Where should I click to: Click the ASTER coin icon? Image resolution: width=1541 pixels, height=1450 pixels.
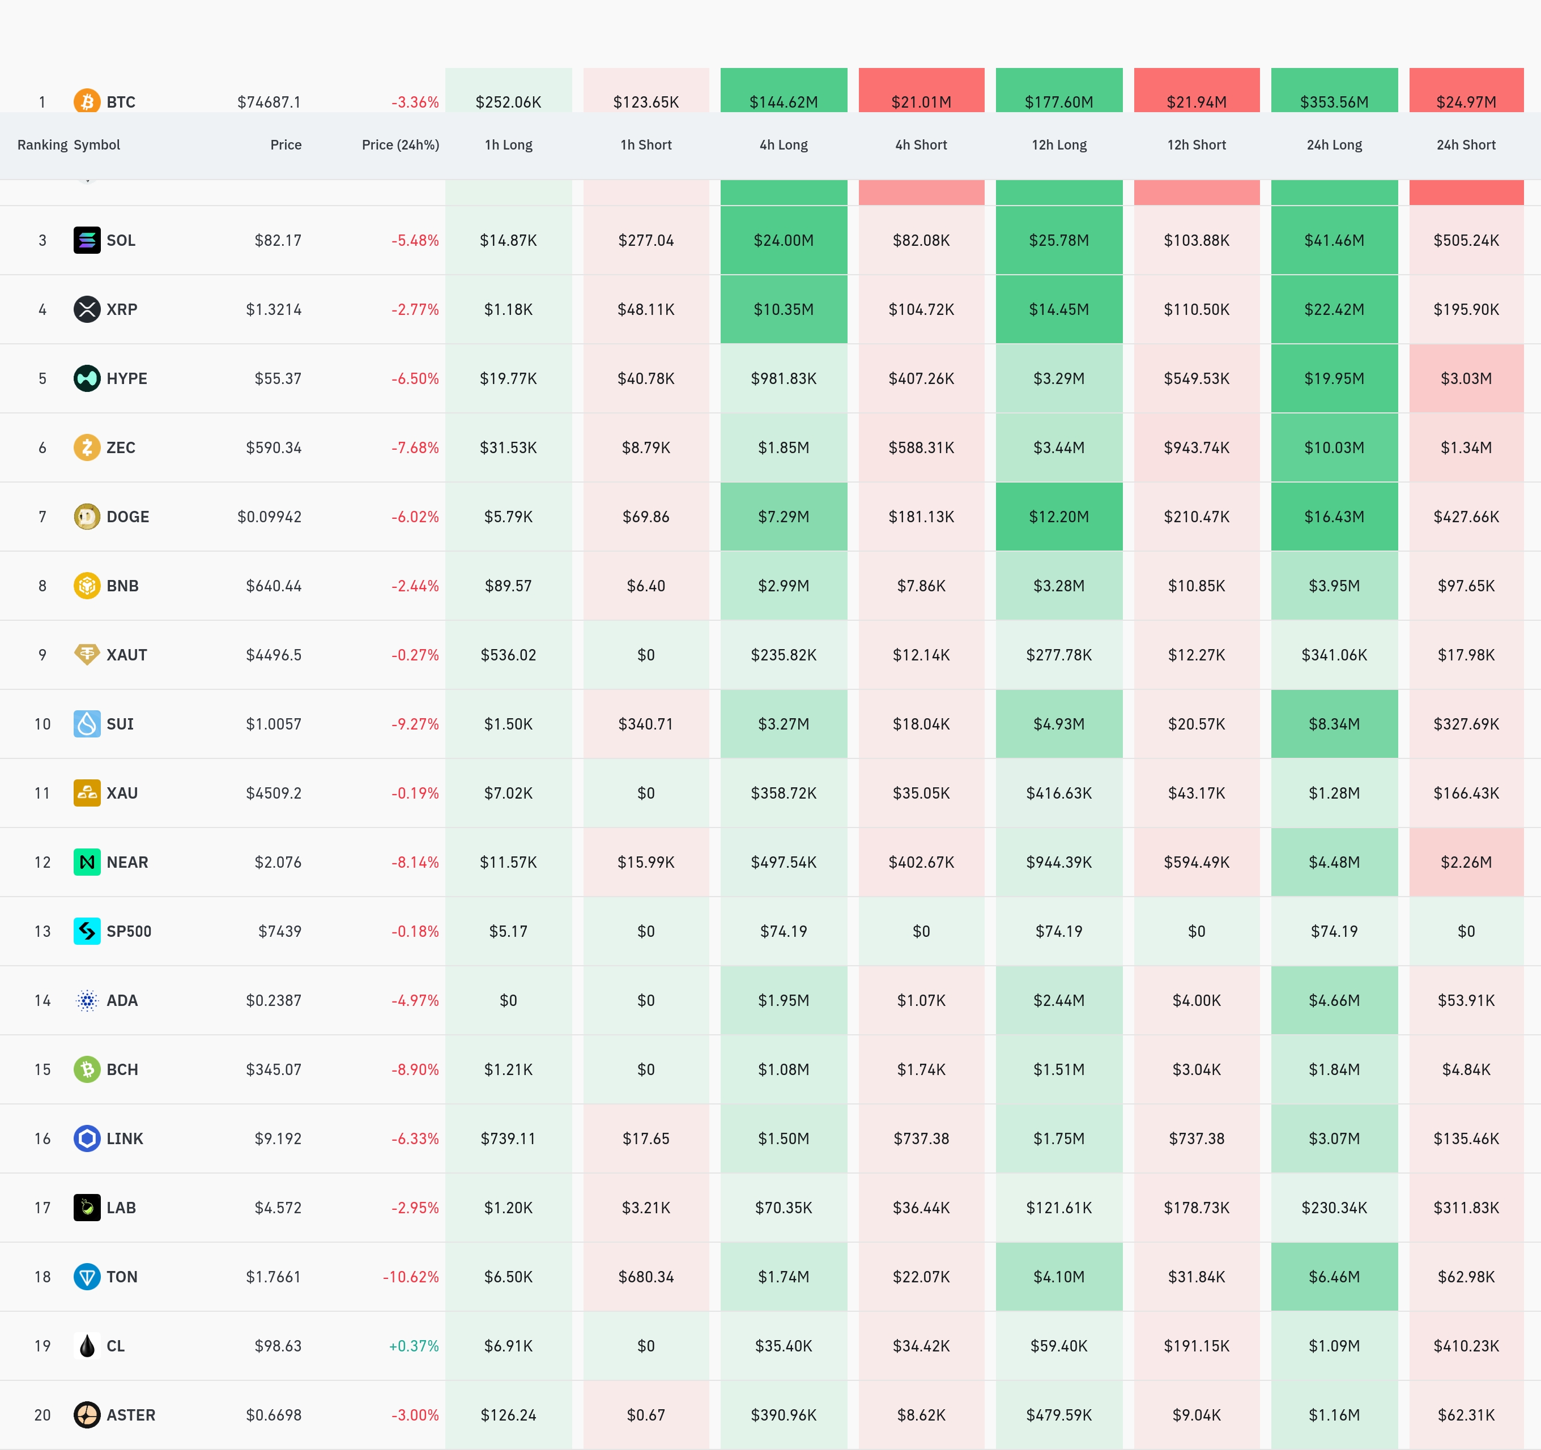(x=87, y=1415)
